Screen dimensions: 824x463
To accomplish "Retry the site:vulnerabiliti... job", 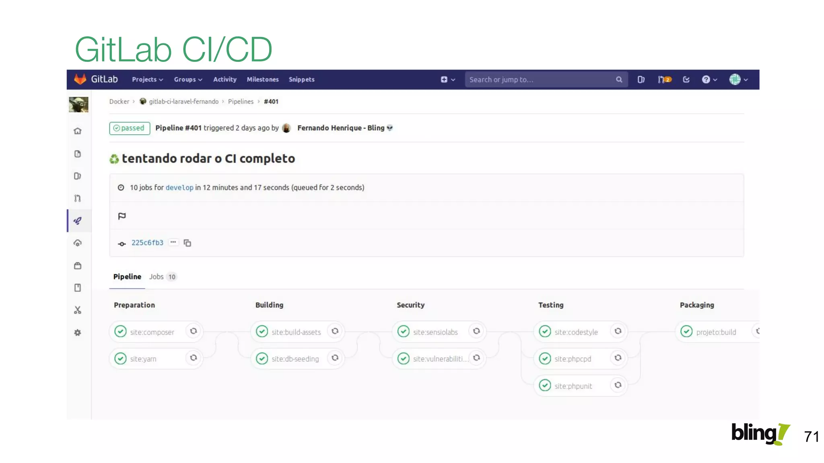I will tap(477, 358).
